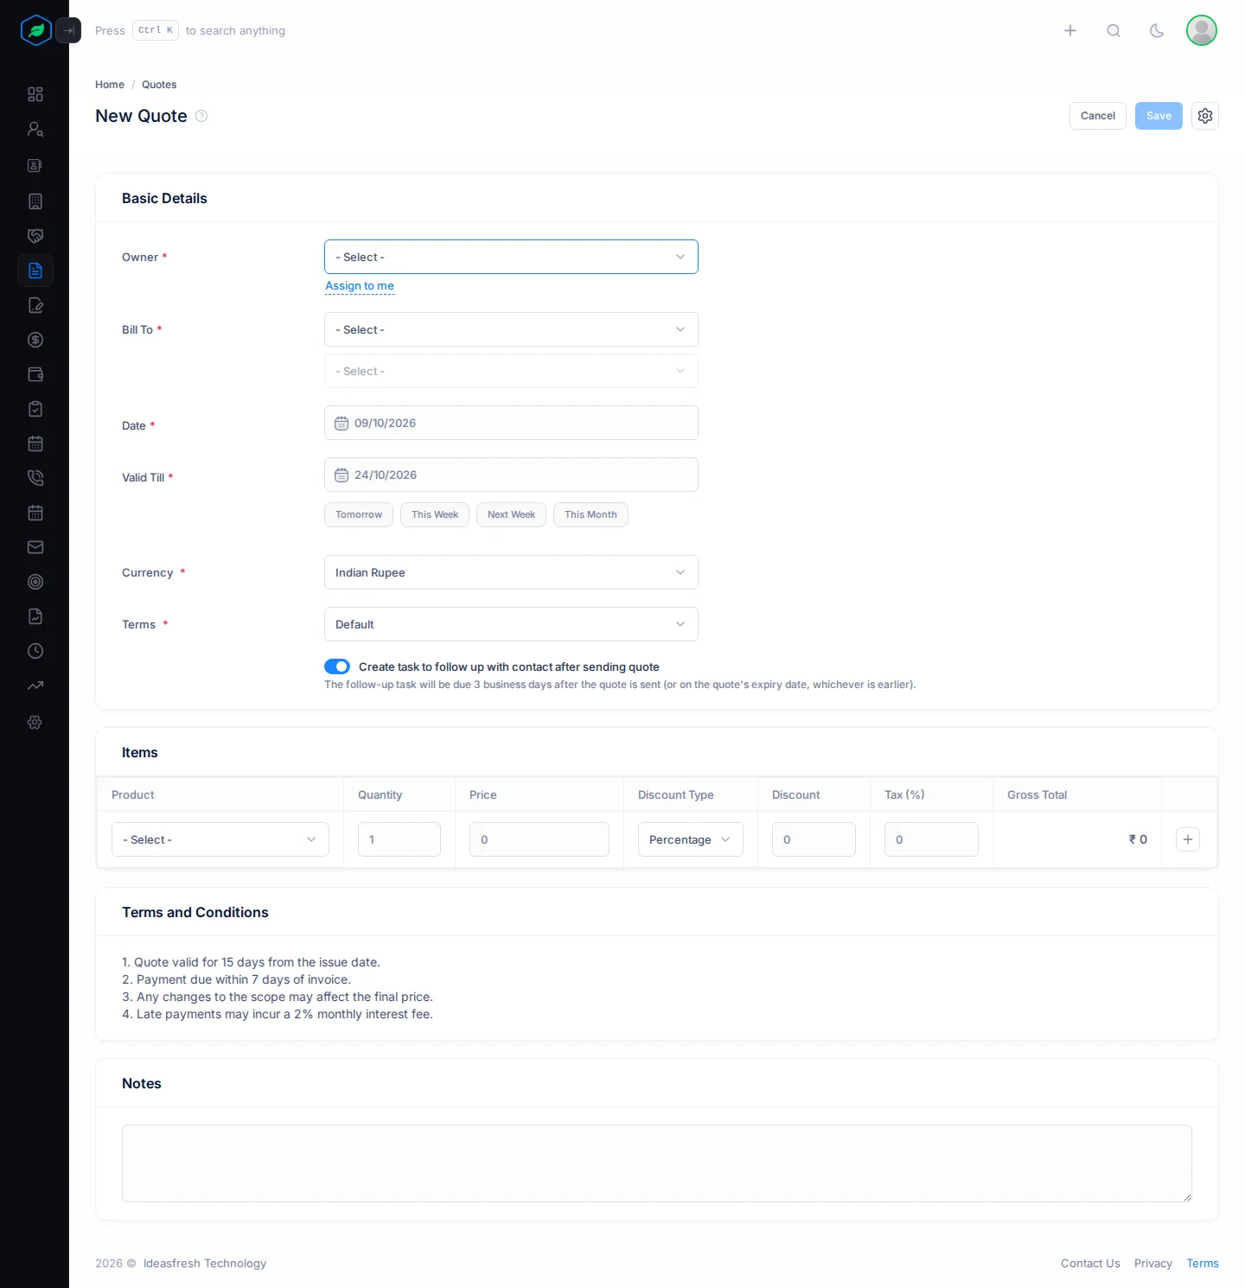This screenshot has height=1288, width=1245.
Task: Open the phone calls sidebar icon
Action: (x=35, y=478)
